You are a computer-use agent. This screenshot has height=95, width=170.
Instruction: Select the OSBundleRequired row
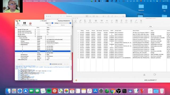point(43,60)
